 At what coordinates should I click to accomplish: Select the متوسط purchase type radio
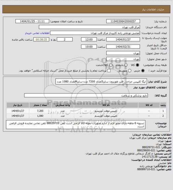coord(129,71)
